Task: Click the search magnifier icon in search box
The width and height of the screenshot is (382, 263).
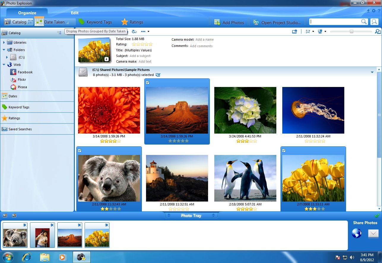Action: (x=364, y=22)
